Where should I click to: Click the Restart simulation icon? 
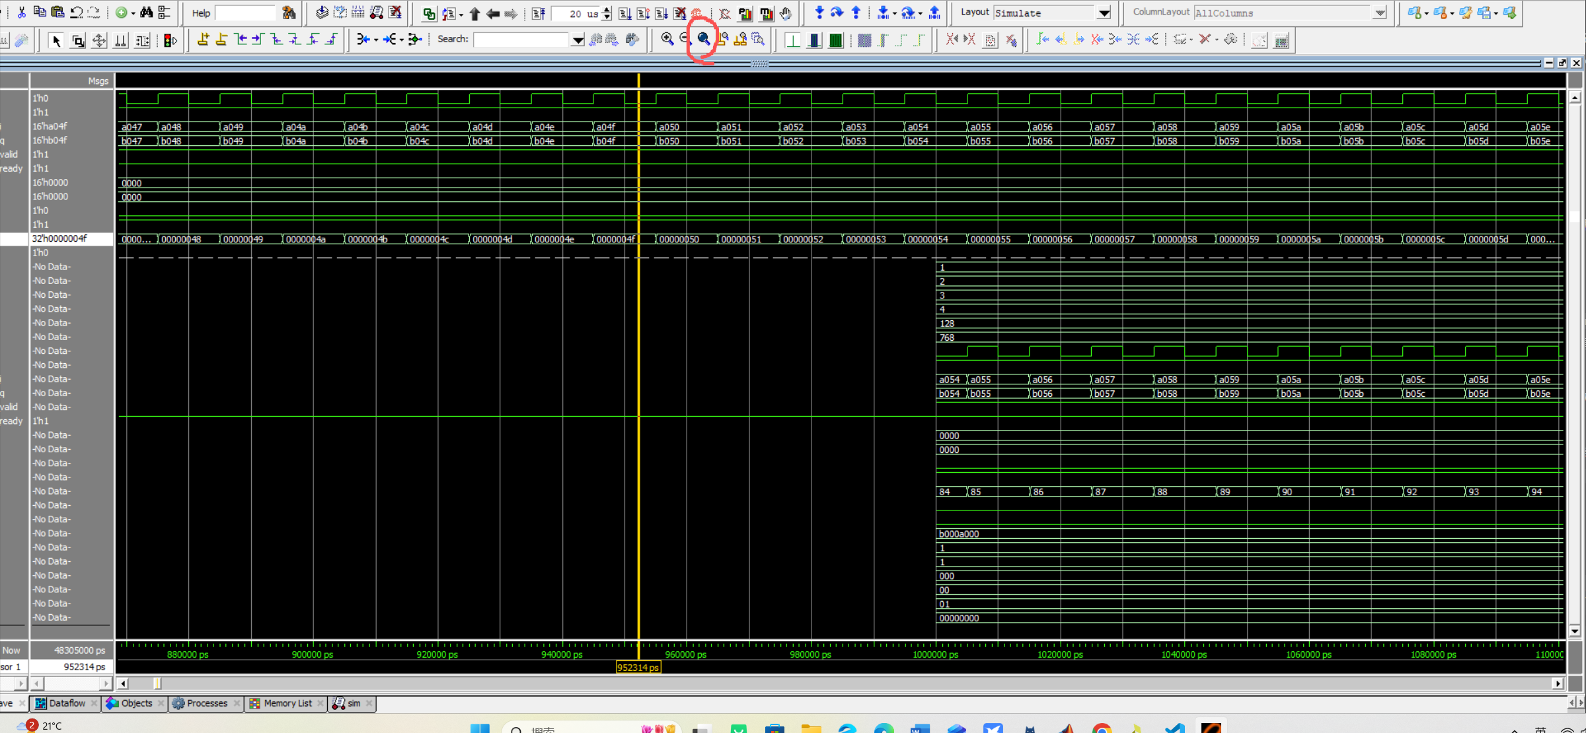point(539,13)
